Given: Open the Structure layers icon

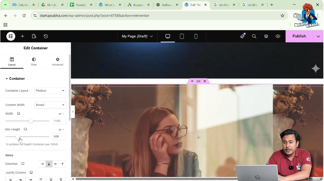Looking at the screenshot, I should point(266,36).
